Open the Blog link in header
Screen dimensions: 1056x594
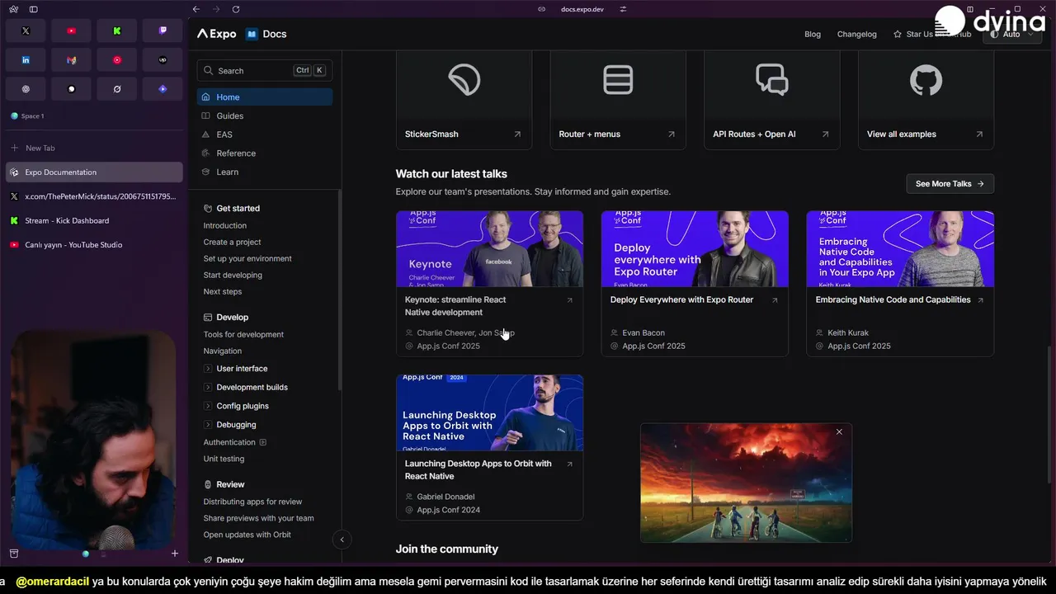click(813, 34)
